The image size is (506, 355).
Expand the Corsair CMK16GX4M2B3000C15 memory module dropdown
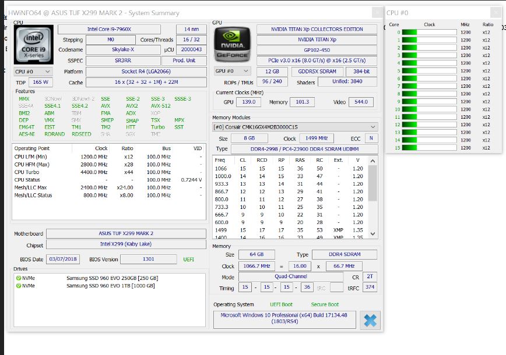click(x=295, y=127)
